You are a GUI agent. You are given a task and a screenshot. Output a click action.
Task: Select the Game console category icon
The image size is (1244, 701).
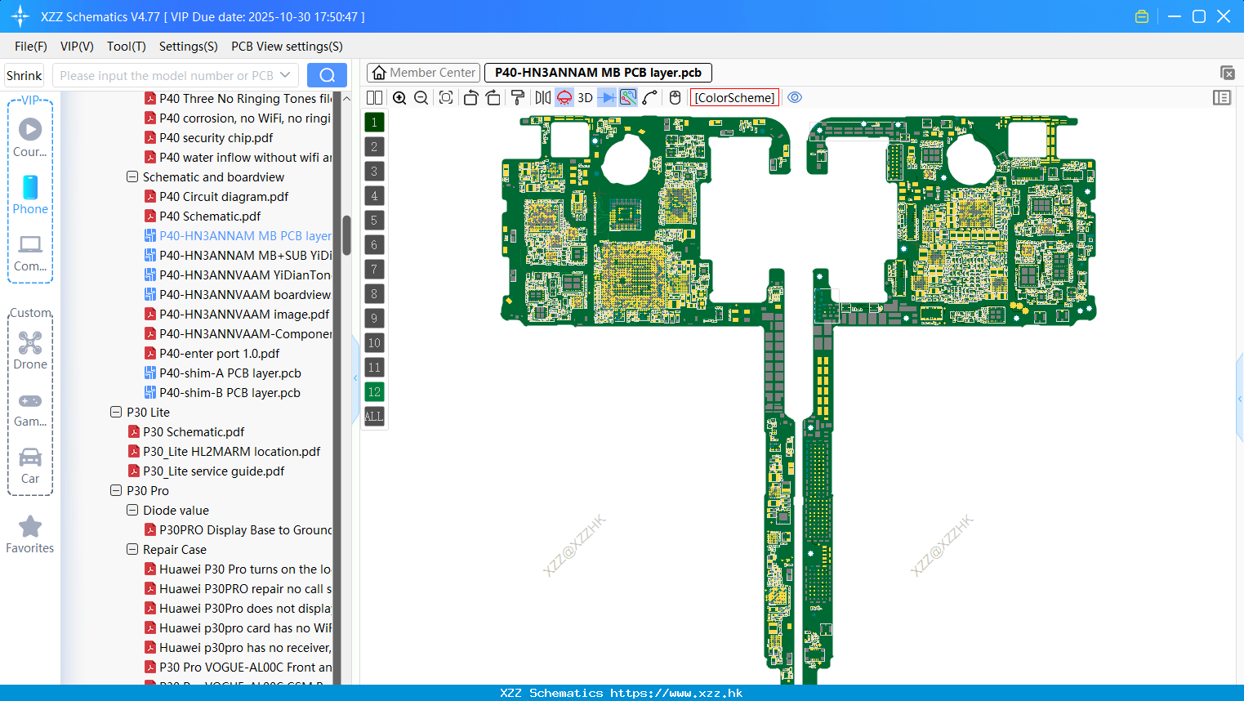click(x=30, y=409)
